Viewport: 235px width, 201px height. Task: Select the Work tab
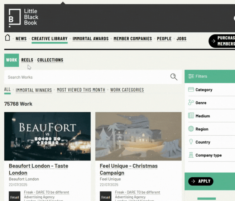tap(11, 60)
